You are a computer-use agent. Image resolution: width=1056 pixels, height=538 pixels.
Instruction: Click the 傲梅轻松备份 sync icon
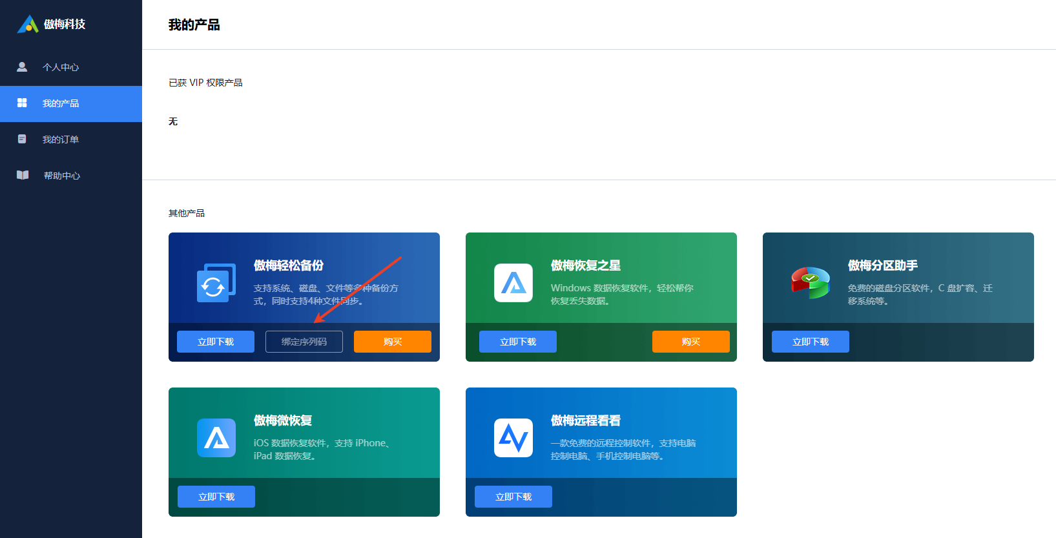click(216, 283)
